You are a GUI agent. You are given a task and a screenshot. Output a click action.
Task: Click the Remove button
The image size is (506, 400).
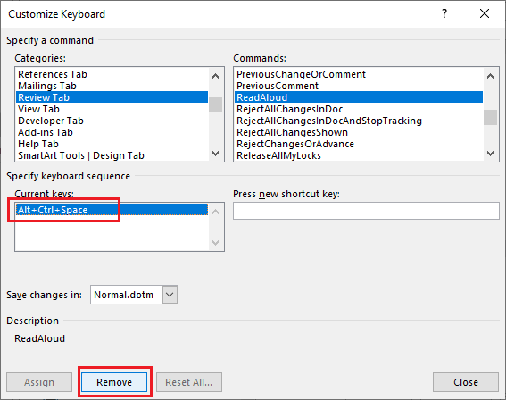[x=114, y=382]
